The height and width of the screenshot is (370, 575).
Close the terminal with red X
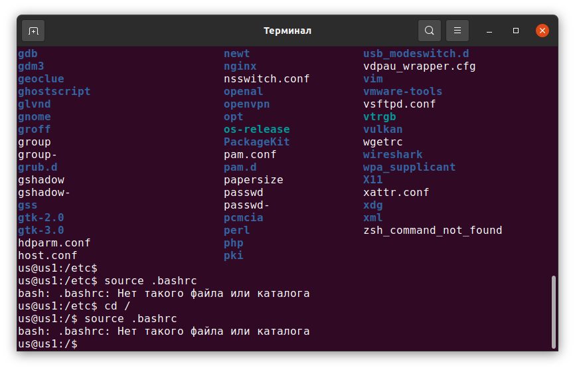tap(542, 31)
